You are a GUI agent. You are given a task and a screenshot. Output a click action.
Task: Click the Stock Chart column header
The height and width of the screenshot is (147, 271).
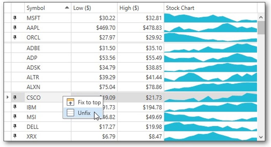click(x=210, y=8)
